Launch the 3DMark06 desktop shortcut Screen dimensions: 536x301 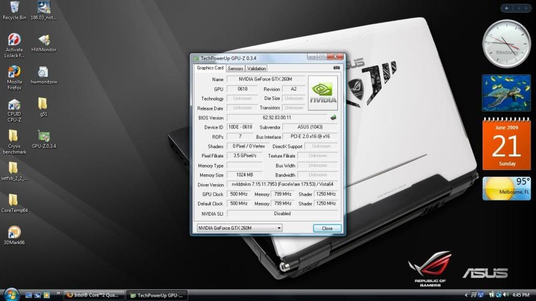click(x=14, y=233)
